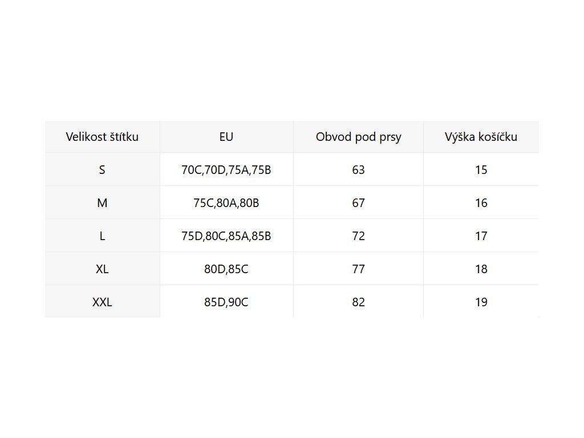The width and height of the screenshot is (584, 438).
Task: Select the 'EU' column header
Action: [226, 137]
